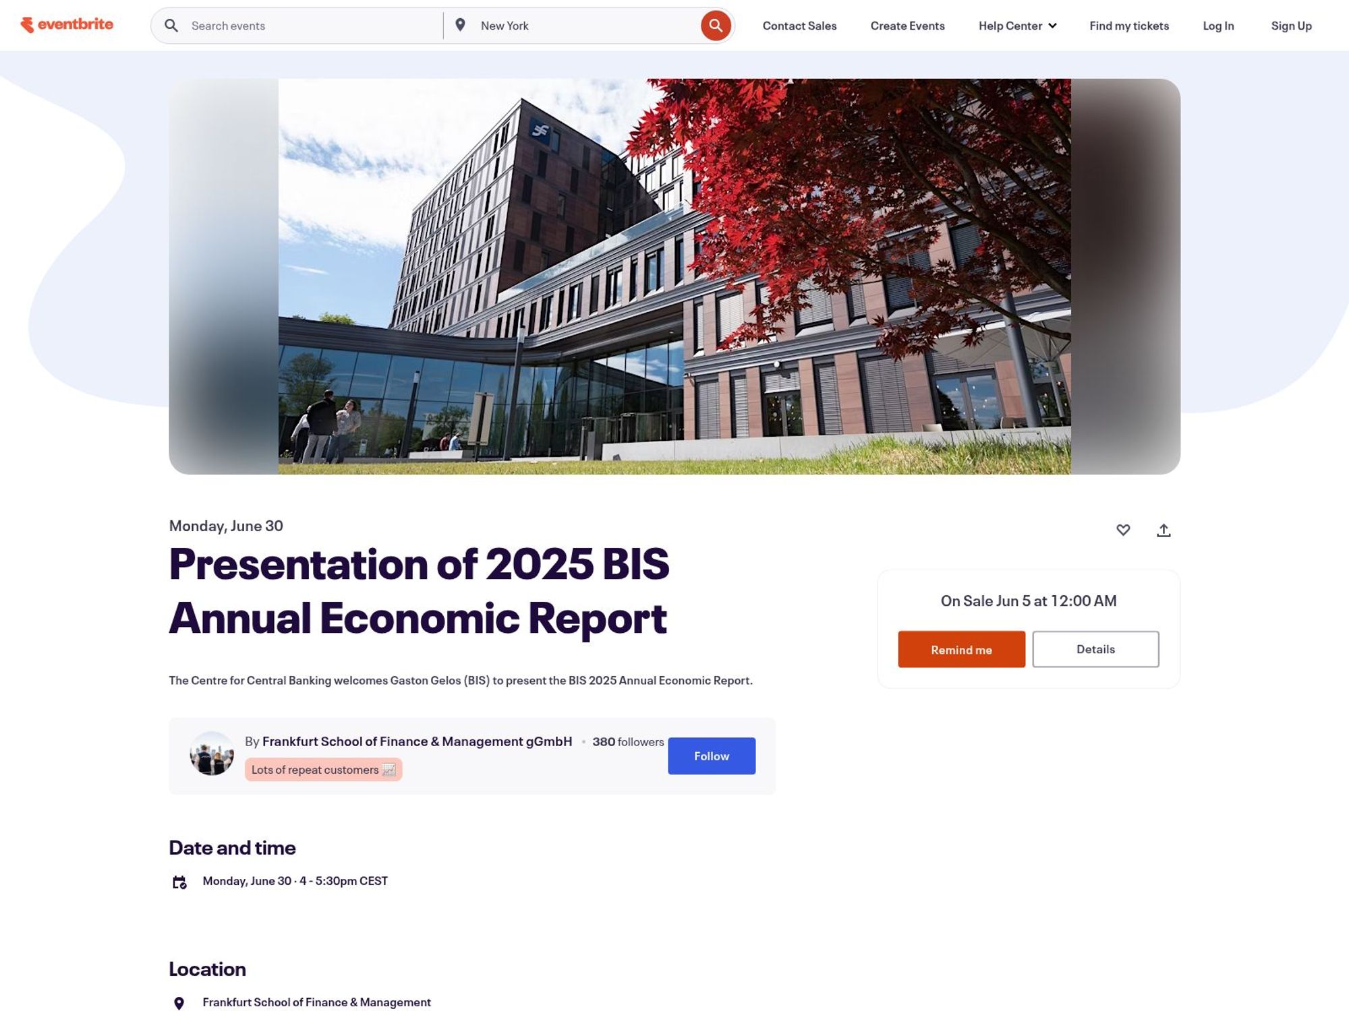Image resolution: width=1349 pixels, height=1011 pixels.
Task: Open the Frankfurt School of Finance & Management gGmbH link
Action: click(417, 741)
